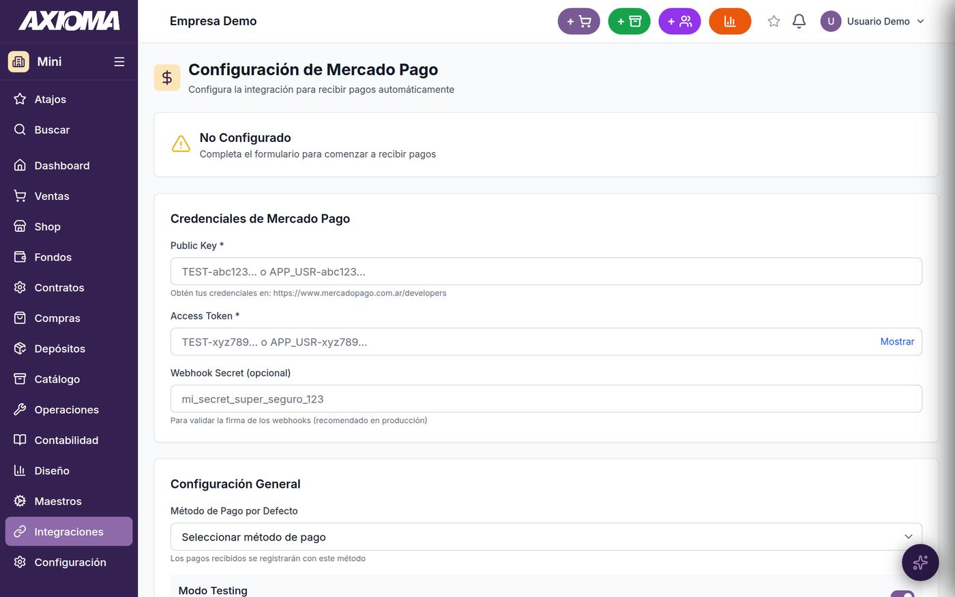Open Contratos section in sidebar
Screen dimensions: 955x597
[x=69, y=287]
